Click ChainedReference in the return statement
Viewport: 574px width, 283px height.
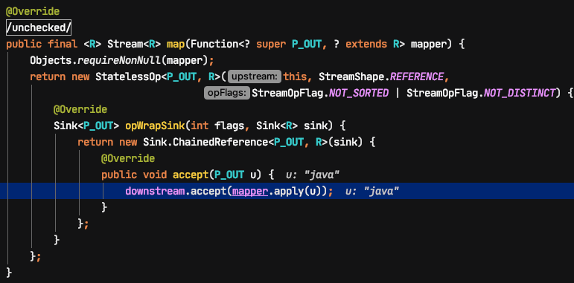[221, 142]
